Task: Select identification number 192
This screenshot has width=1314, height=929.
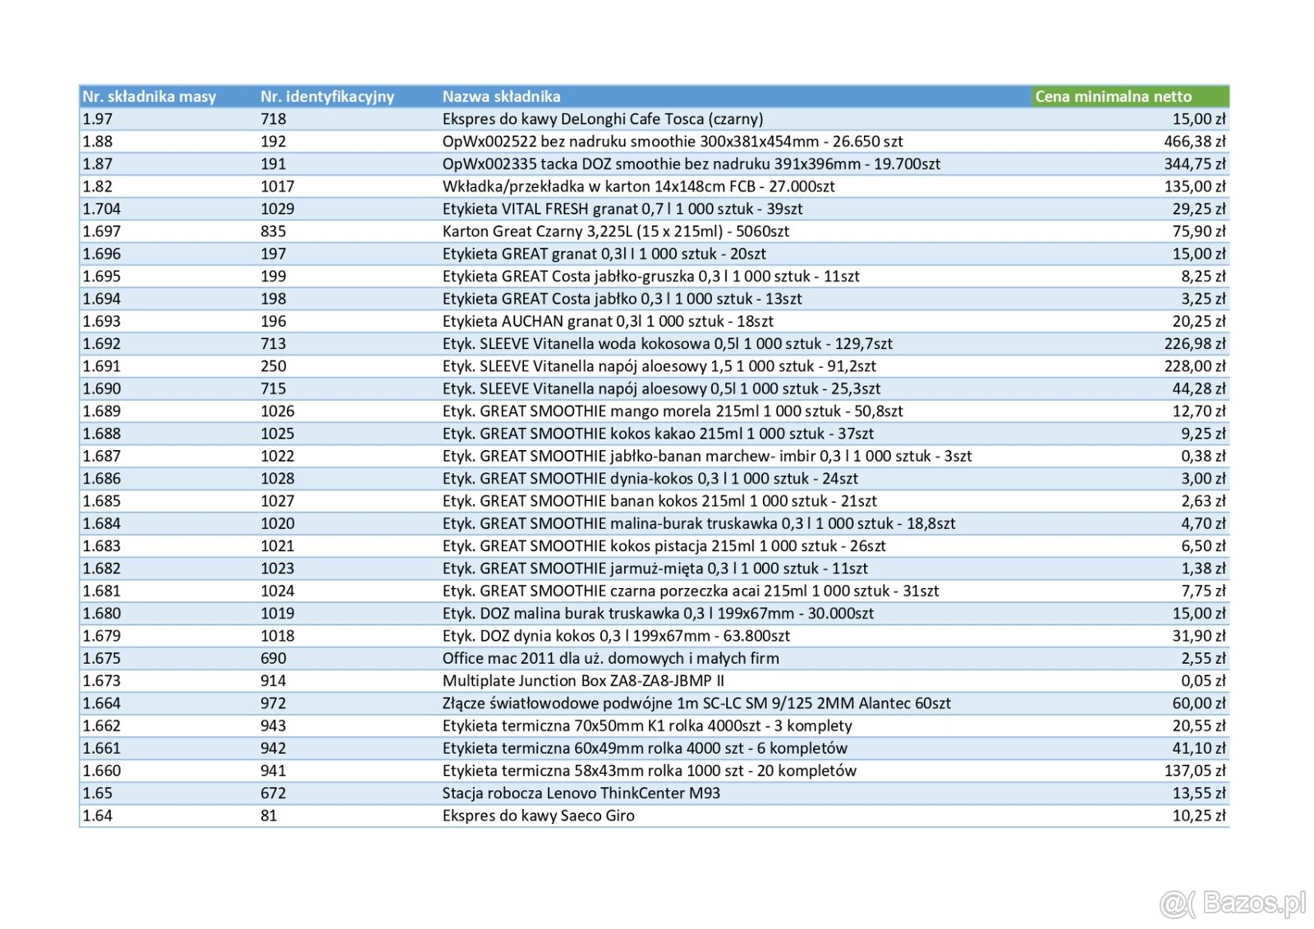Action: (273, 141)
